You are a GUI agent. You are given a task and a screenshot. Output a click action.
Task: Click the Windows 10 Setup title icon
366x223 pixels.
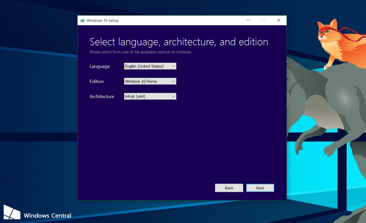click(x=82, y=21)
